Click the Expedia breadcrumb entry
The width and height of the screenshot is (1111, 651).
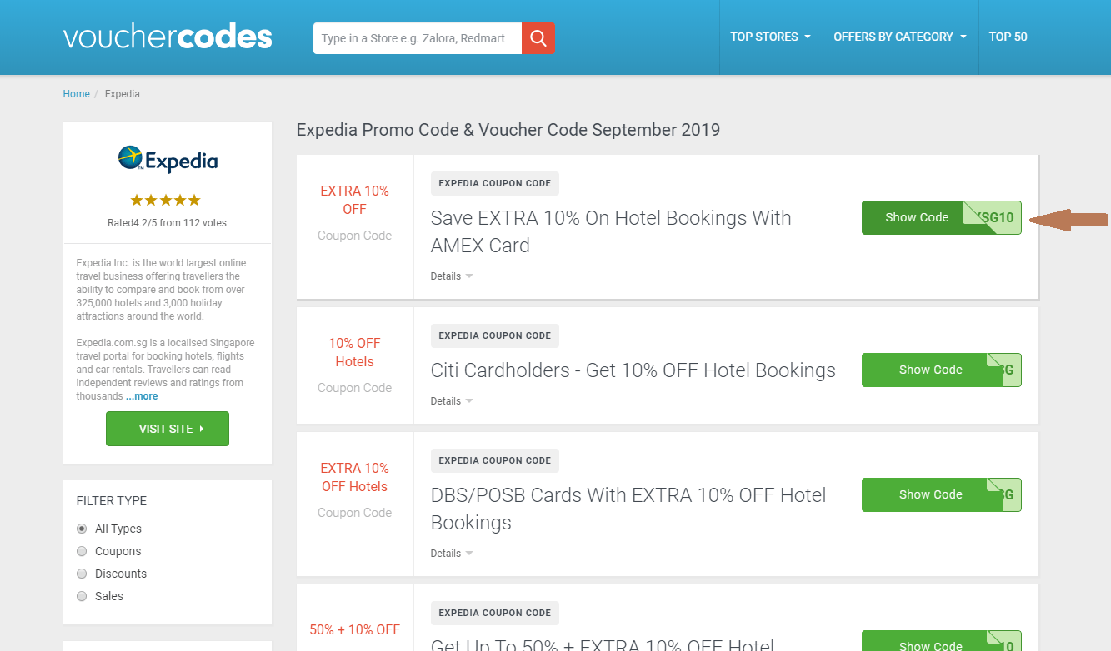pyautogui.click(x=122, y=93)
